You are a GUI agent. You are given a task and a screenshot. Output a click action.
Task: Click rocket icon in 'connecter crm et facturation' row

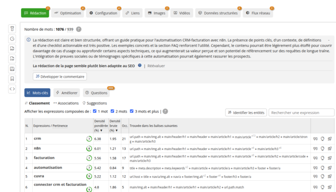click(330, 187)
